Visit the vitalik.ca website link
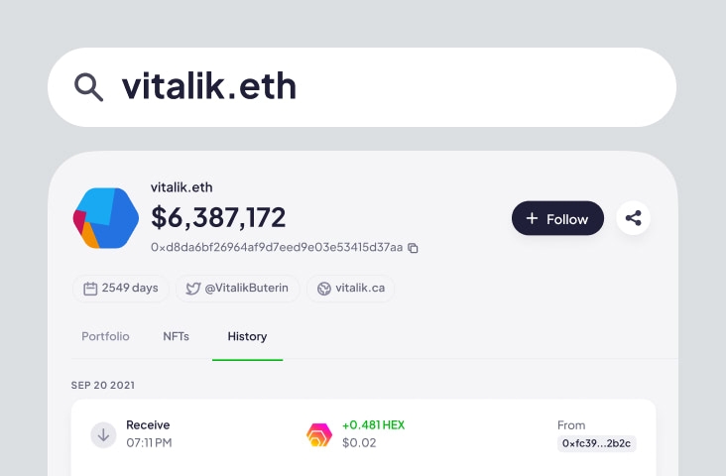Screen dimensions: 726x476 pos(350,288)
